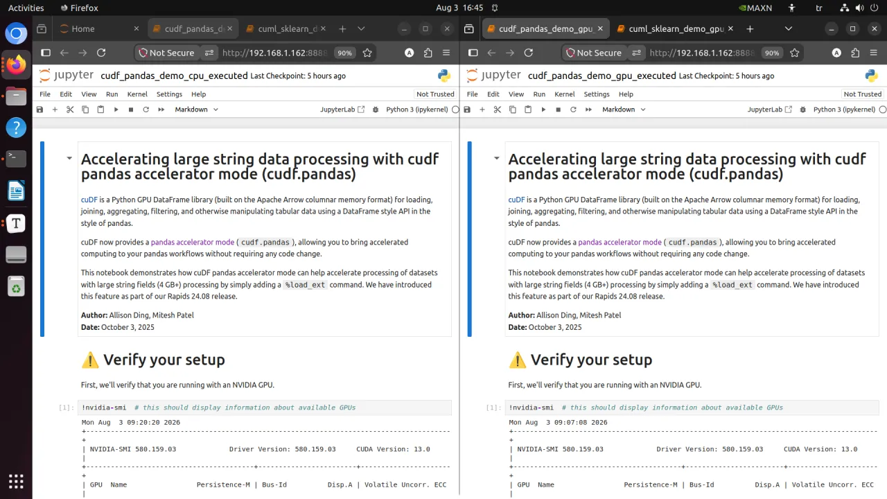887x499 pixels.
Task: Open the Firefox app menu in the top bar
Action: (79, 8)
